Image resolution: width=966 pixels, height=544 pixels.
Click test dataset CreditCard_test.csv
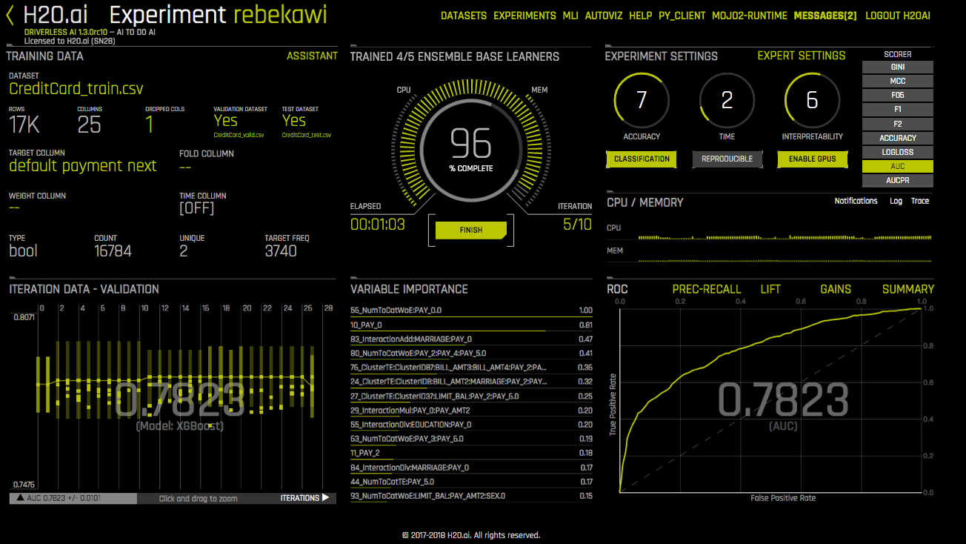(307, 135)
